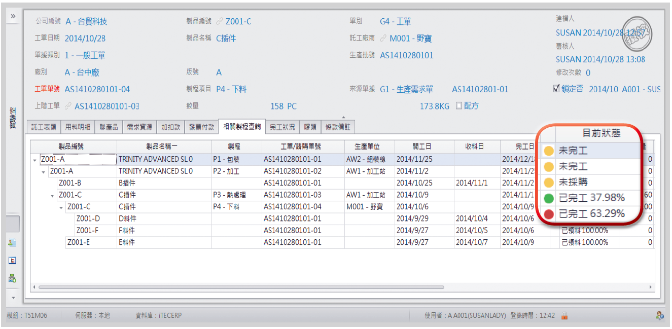This screenshot has width=672, height=329.
Task: Click the source document G1 - 生產需求單
Action: click(407, 89)
